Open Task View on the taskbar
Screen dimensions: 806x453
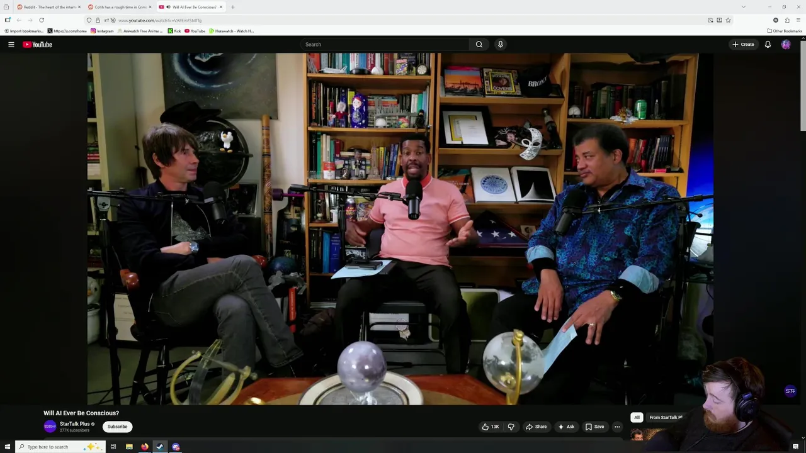[x=113, y=447]
